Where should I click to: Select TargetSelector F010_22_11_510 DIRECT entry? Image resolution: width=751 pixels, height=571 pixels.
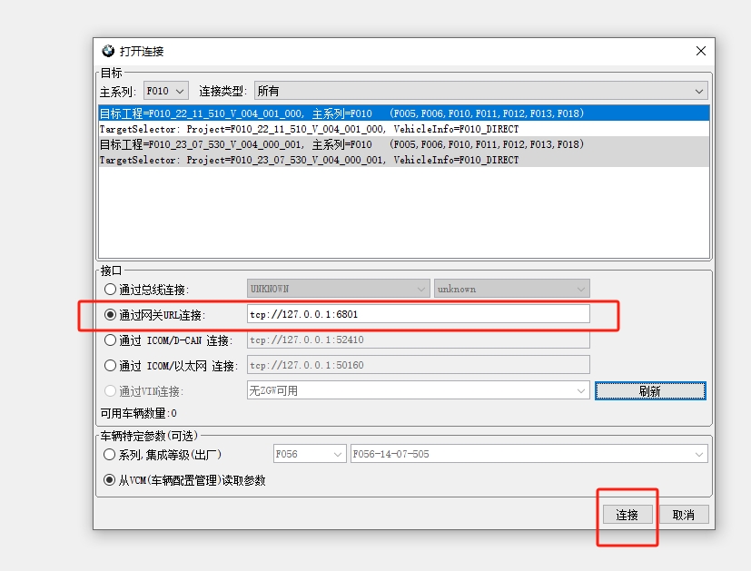click(x=309, y=129)
